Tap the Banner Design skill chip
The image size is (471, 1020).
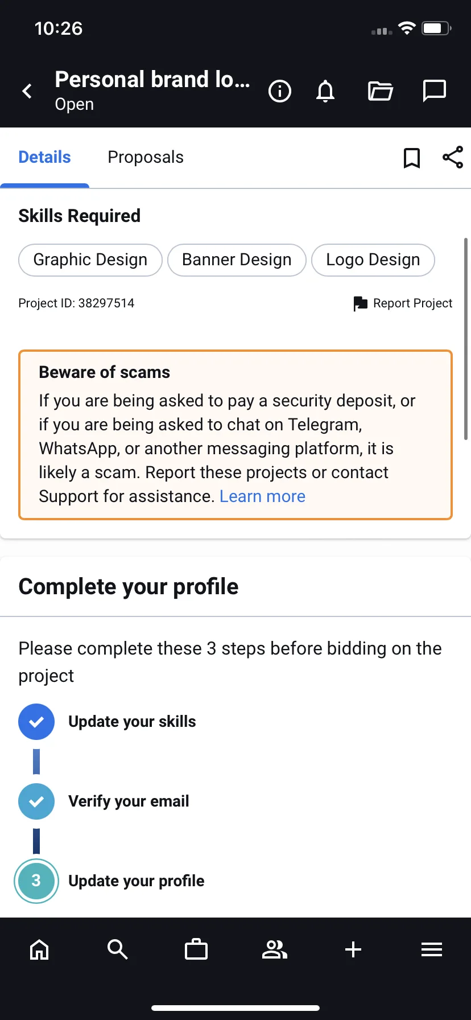(x=237, y=260)
